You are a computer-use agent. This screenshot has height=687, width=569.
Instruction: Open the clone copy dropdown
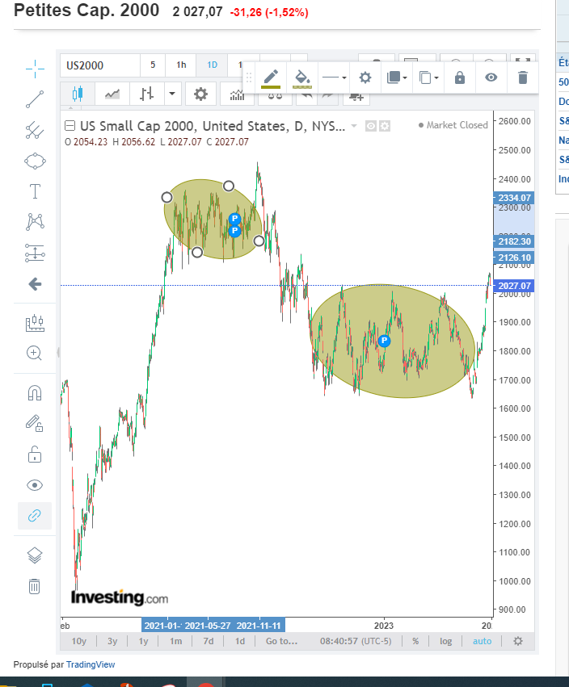point(428,78)
